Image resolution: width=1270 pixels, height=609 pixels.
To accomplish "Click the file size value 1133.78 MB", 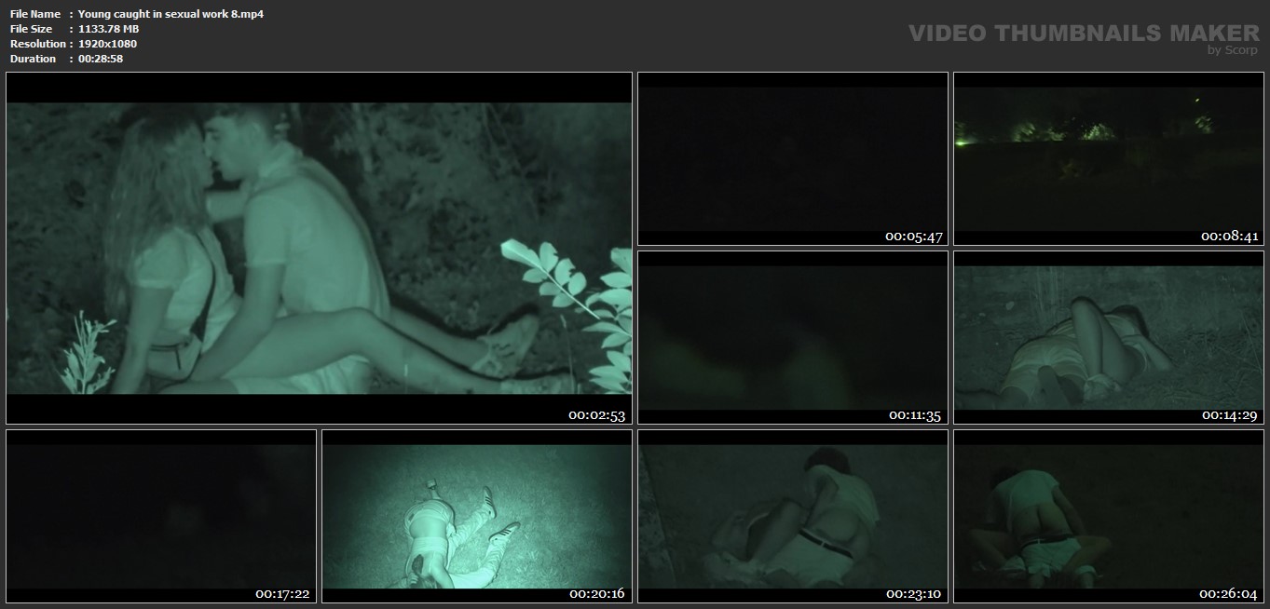I will [108, 29].
